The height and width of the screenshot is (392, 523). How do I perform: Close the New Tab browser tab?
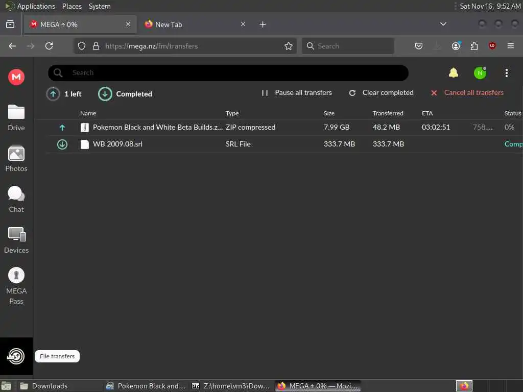[x=243, y=24]
